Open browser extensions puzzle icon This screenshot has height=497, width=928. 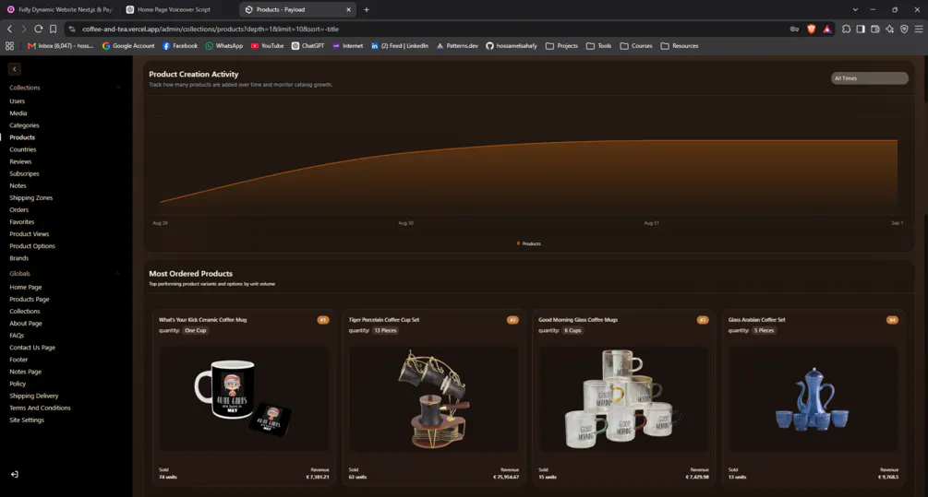(847, 29)
